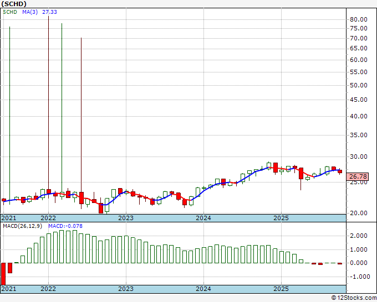
Task: Select the 27.33 moving average value
Action: point(49,12)
